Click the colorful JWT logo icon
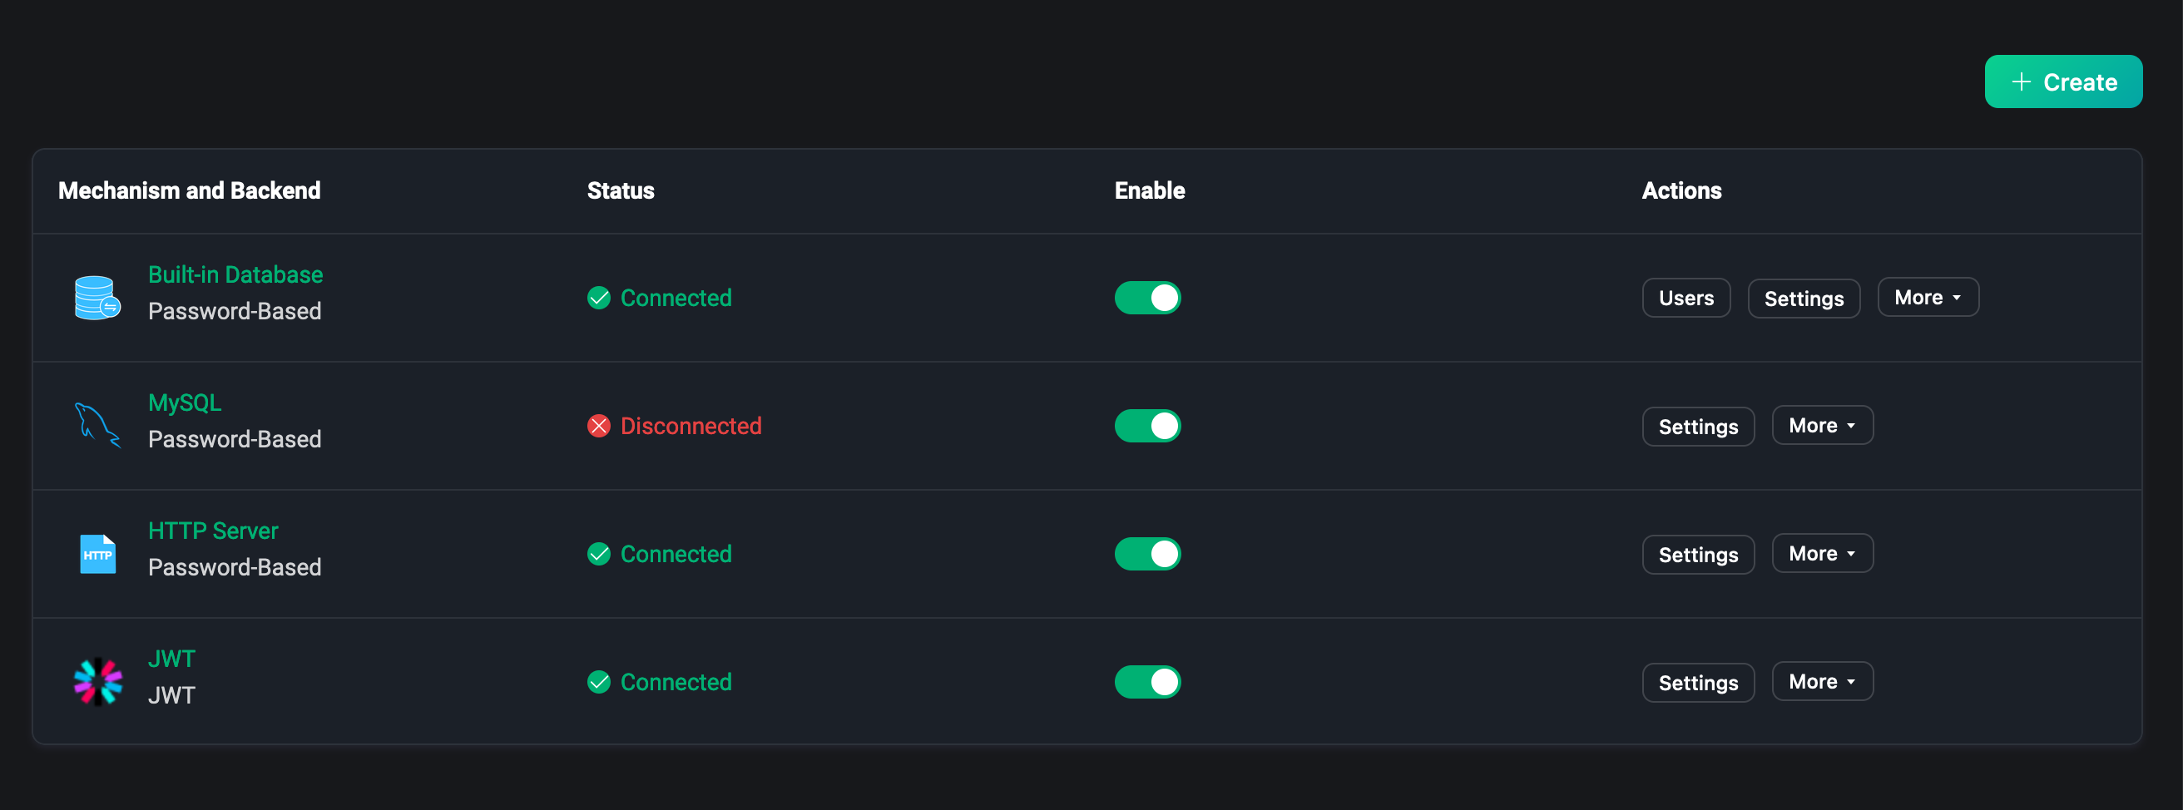2183x810 pixels. click(x=97, y=681)
